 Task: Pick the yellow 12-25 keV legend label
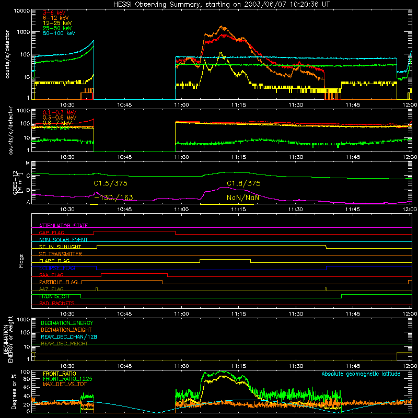(57, 23)
